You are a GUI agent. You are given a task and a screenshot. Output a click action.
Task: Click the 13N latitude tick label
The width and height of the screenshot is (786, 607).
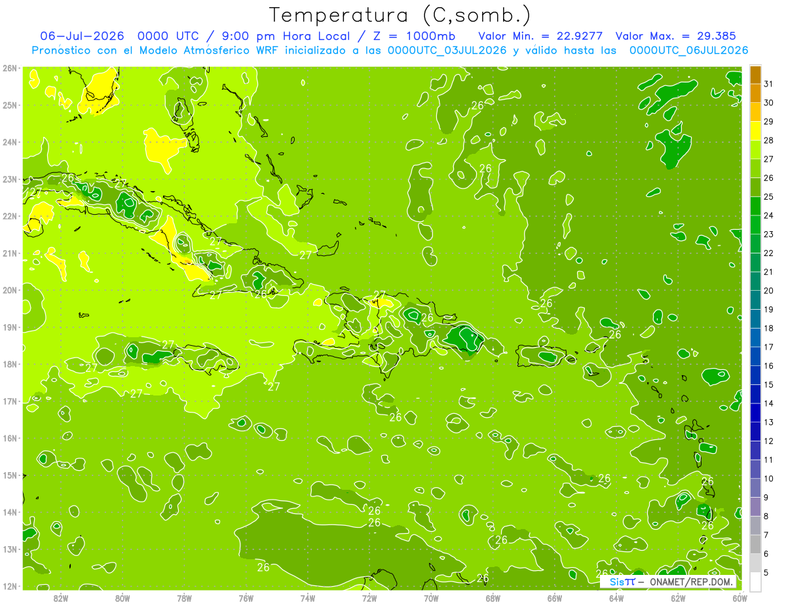(x=10, y=549)
